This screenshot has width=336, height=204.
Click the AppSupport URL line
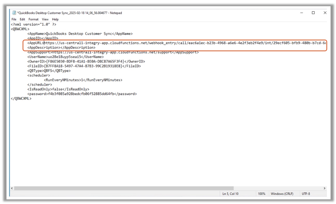pyautogui.click(x=113, y=52)
